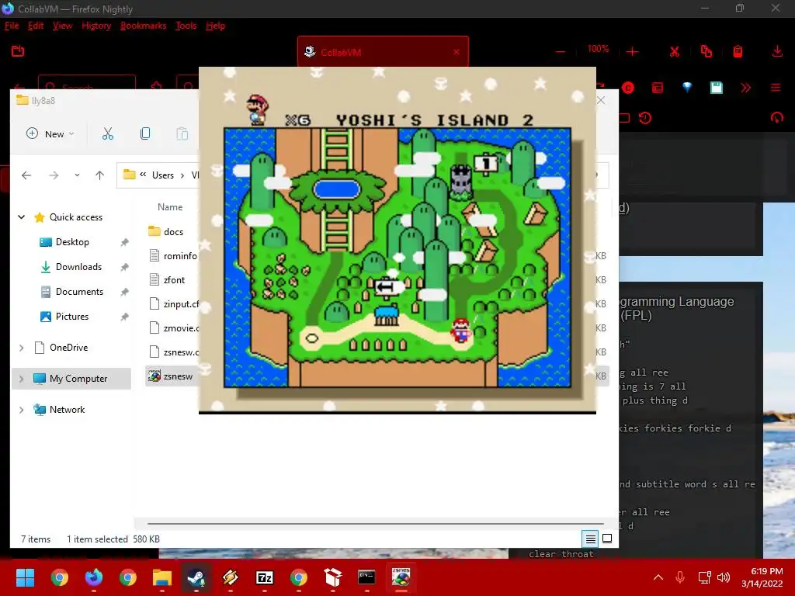Select Desktop in Quick access
Screen dimensions: 795x596
[x=72, y=242]
